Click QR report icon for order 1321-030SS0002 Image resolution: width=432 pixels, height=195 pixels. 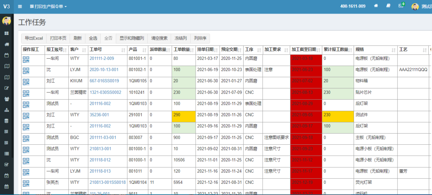point(26,93)
